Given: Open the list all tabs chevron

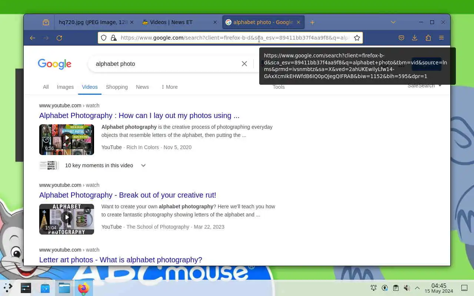Looking at the screenshot, I should click(393, 22).
